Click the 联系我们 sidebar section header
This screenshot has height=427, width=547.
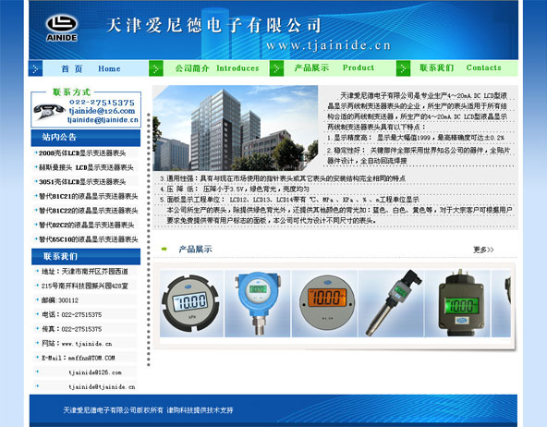[x=86, y=256]
